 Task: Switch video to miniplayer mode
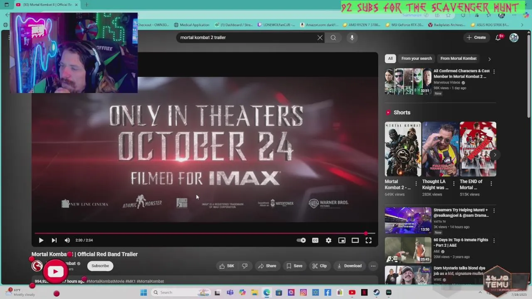point(342,240)
